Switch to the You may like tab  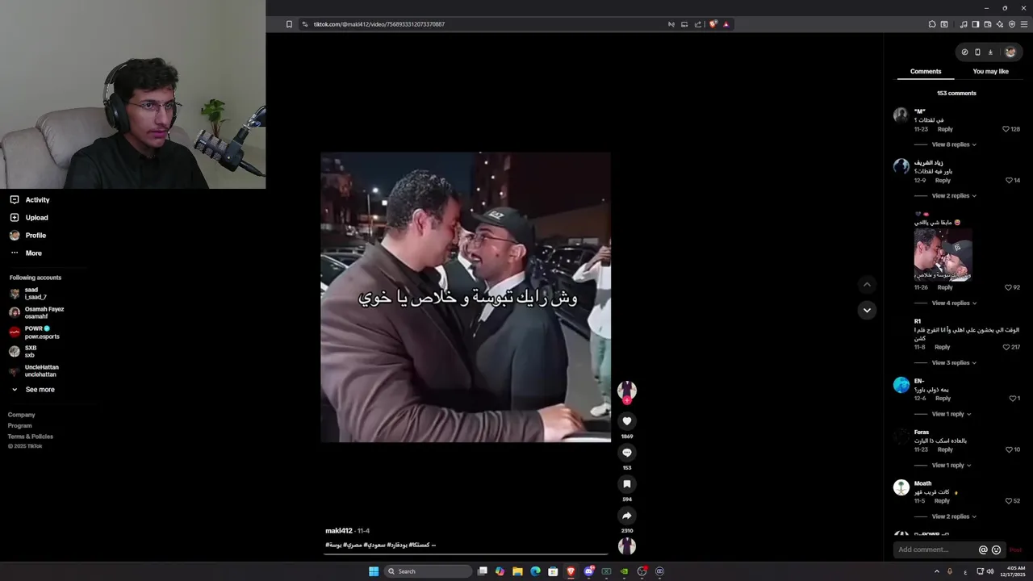tap(990, 72)
